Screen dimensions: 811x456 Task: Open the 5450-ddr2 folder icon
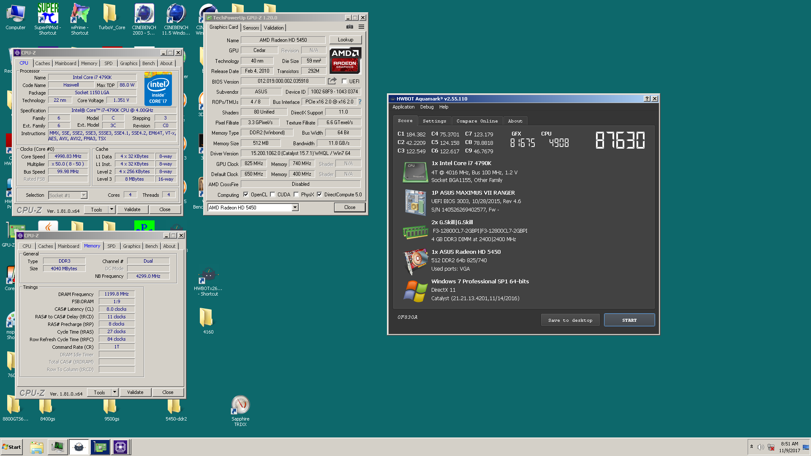(176, 410)
